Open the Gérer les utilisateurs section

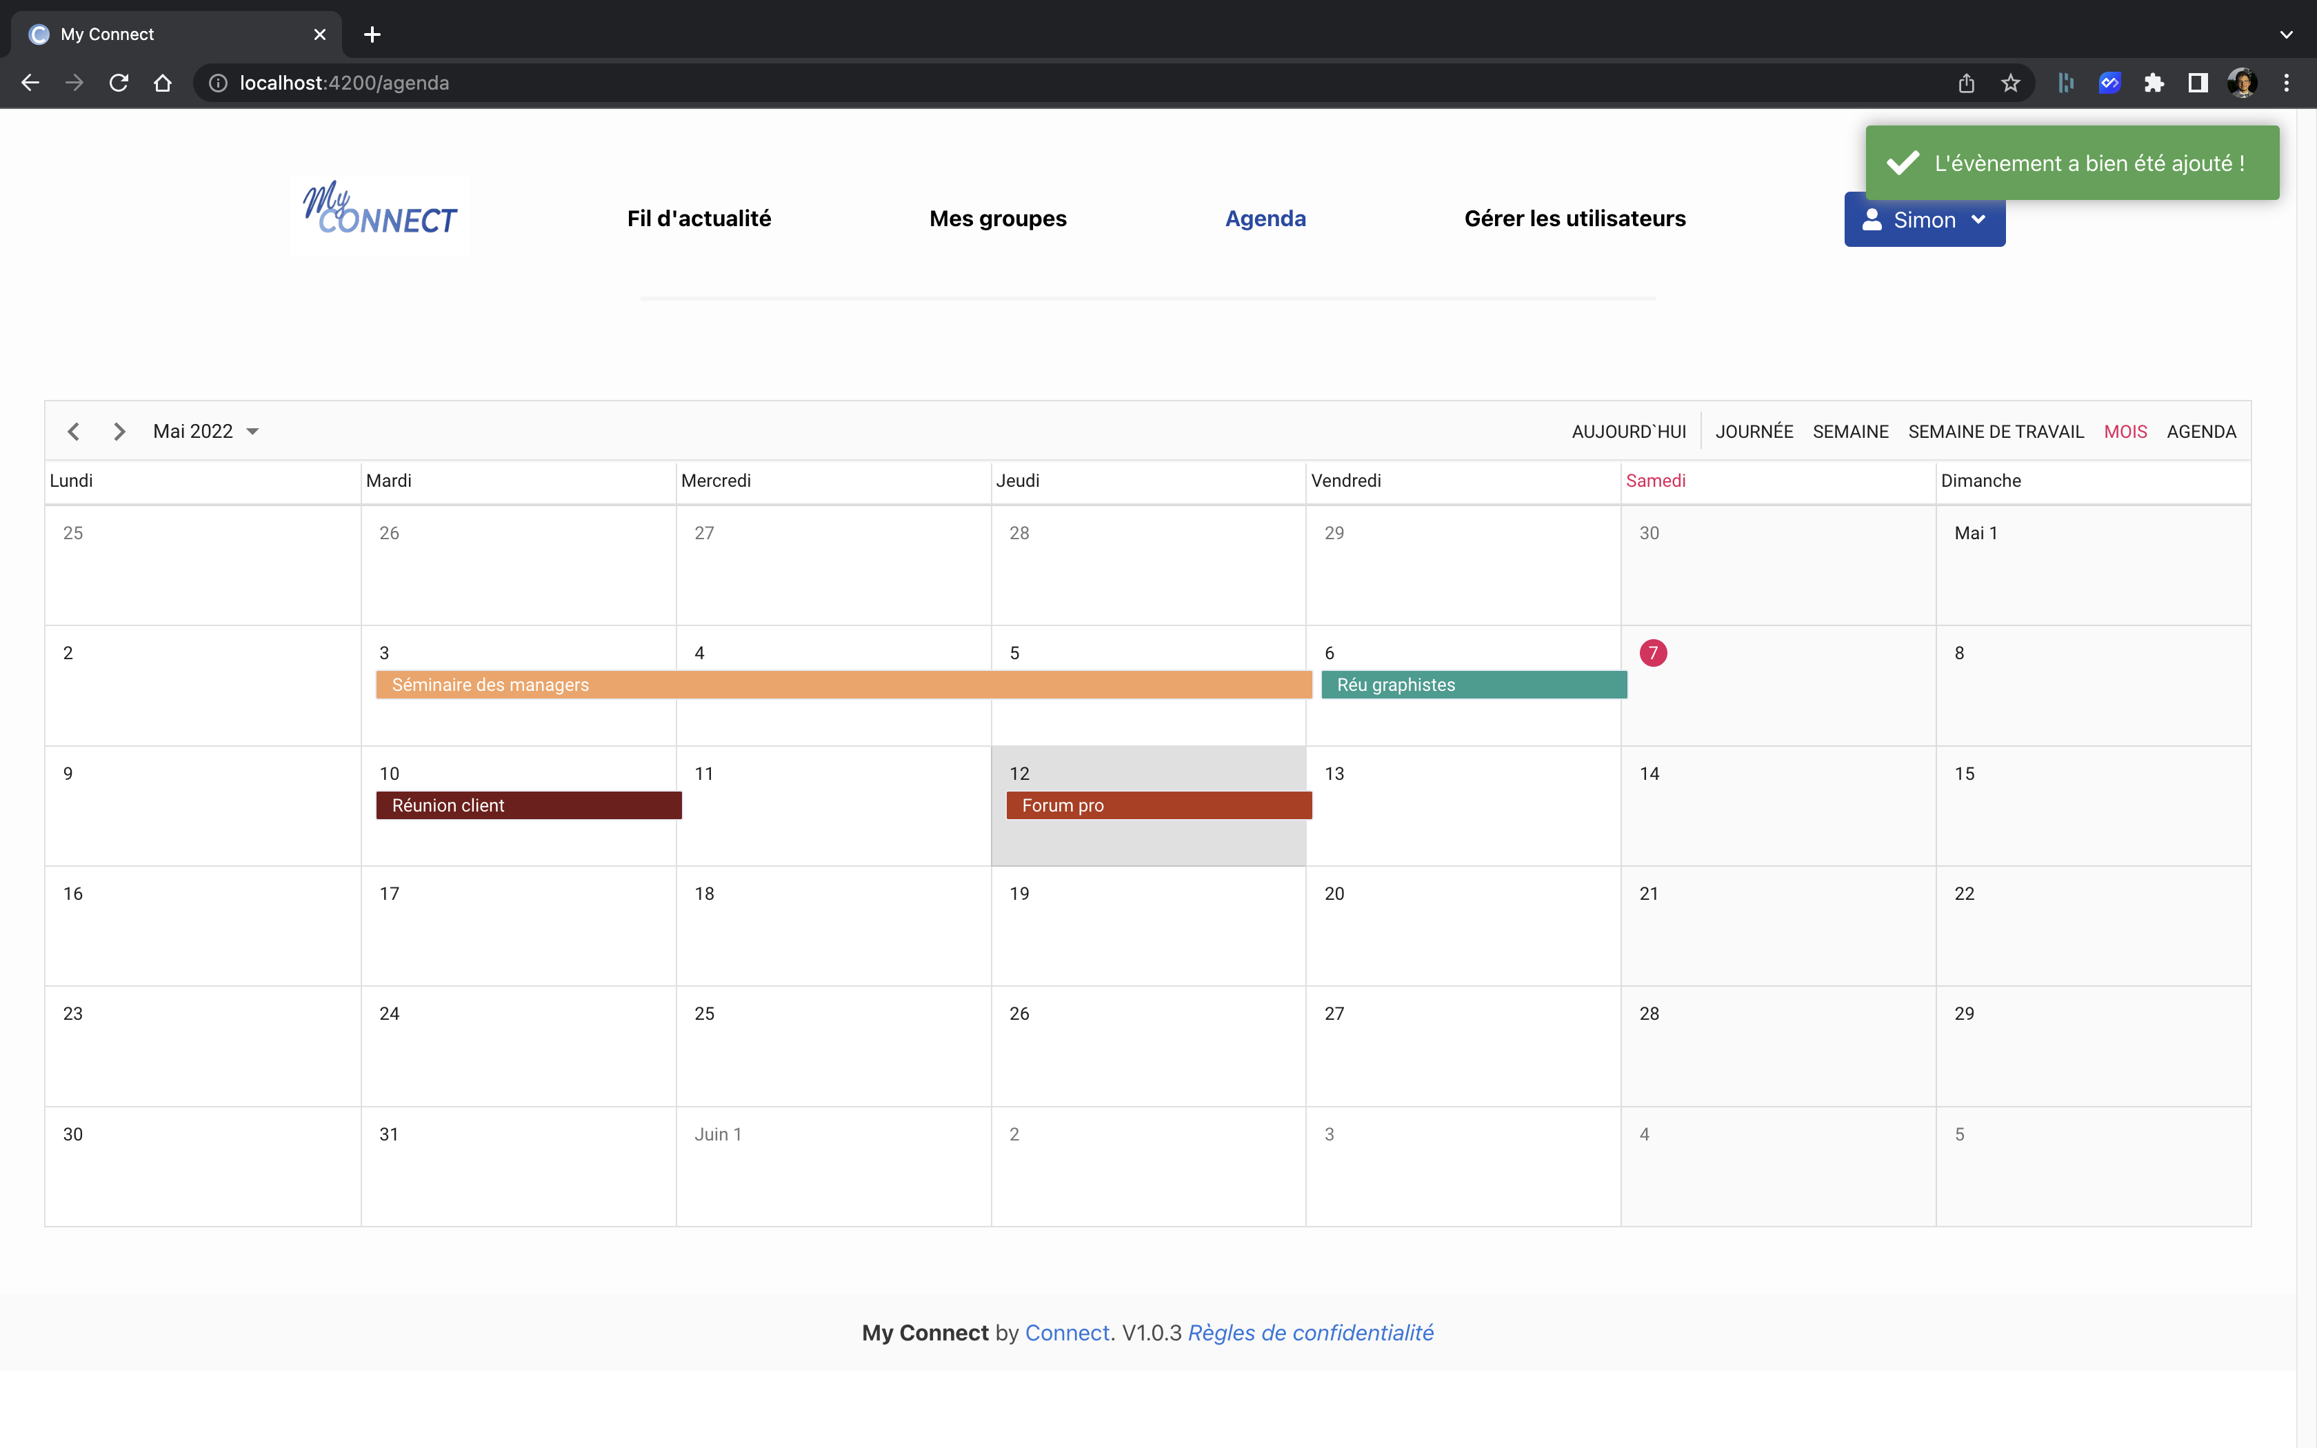pyautogui.click(x=1574, y=219)
